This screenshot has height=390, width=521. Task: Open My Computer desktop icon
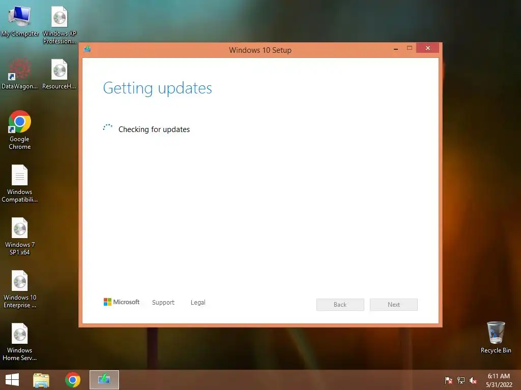[x=20, y=21]
